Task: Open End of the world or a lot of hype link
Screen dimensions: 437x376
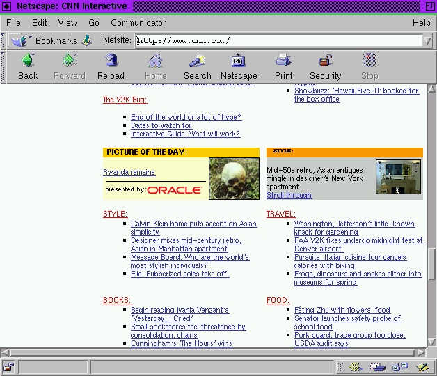Action: click(x=186, y=117)
